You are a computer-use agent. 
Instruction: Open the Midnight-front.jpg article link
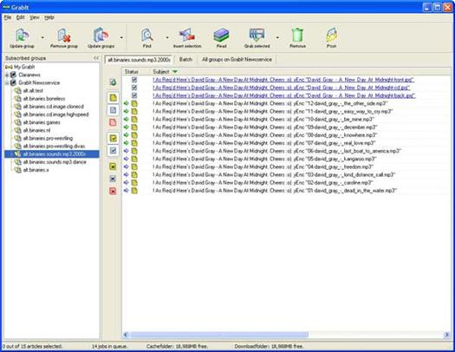[x=283, y=80]
